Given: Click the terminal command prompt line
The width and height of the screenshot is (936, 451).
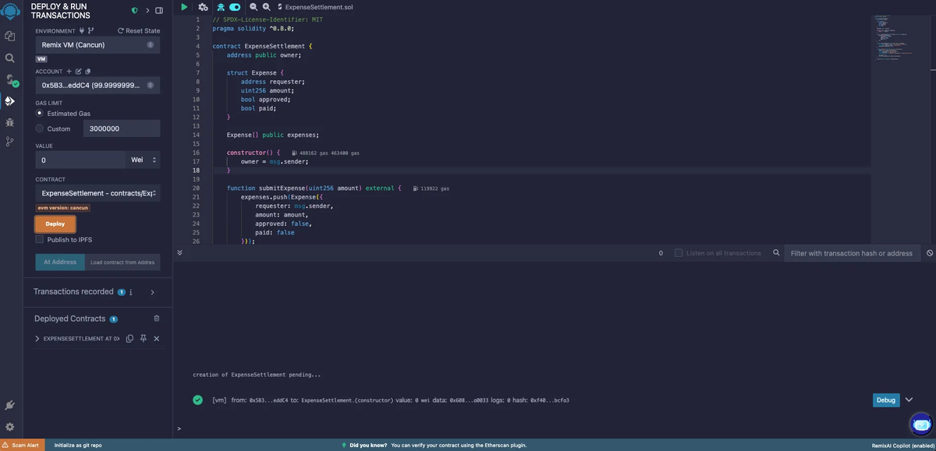Looking at the screenshot, I should pos(554,428).
